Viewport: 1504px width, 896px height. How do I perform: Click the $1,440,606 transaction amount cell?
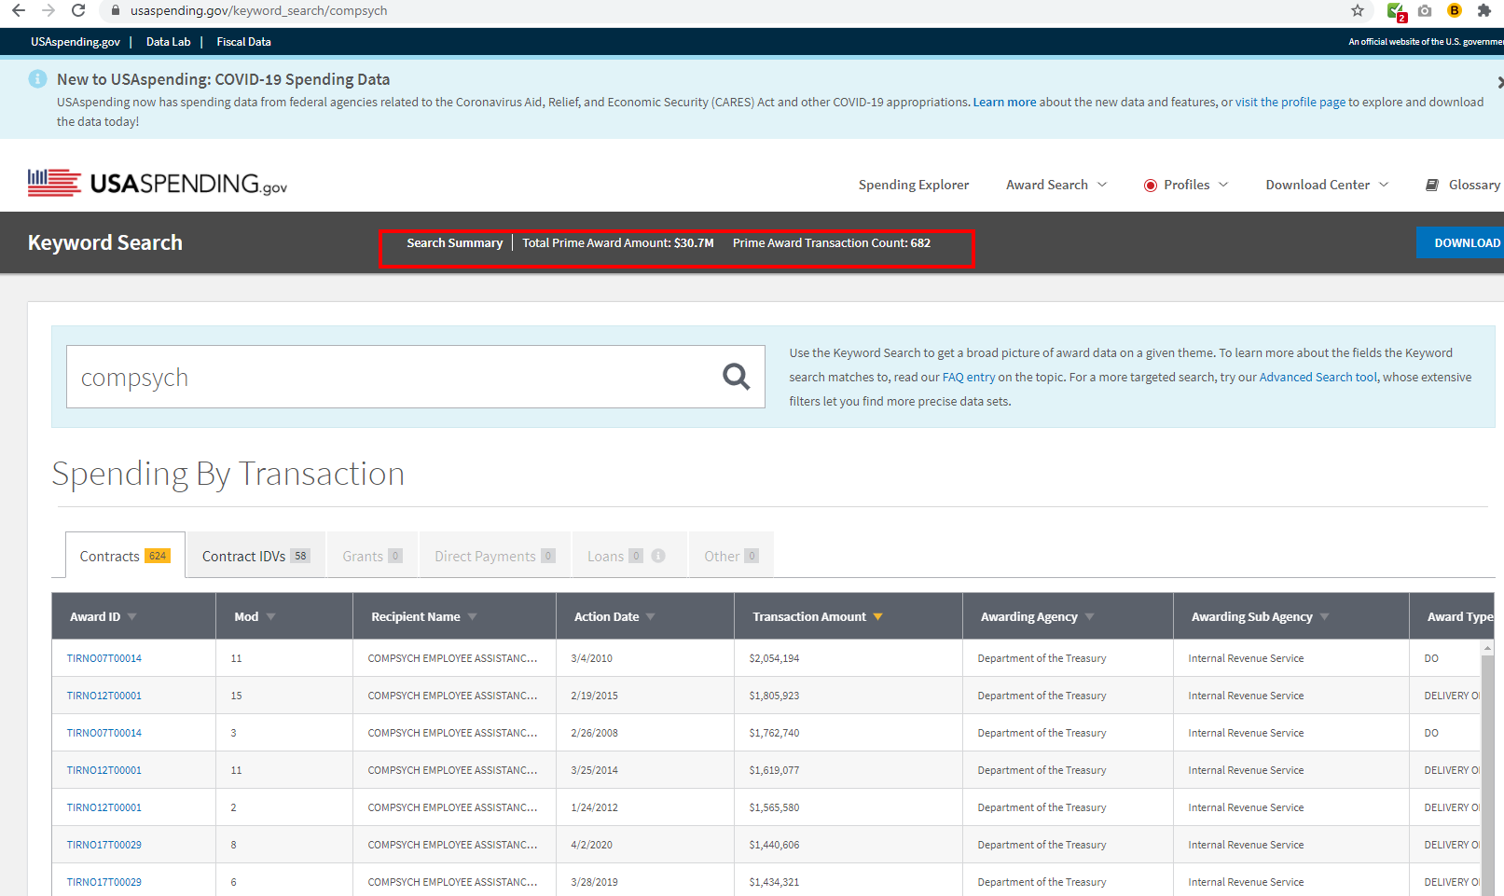tap(848, 845)
